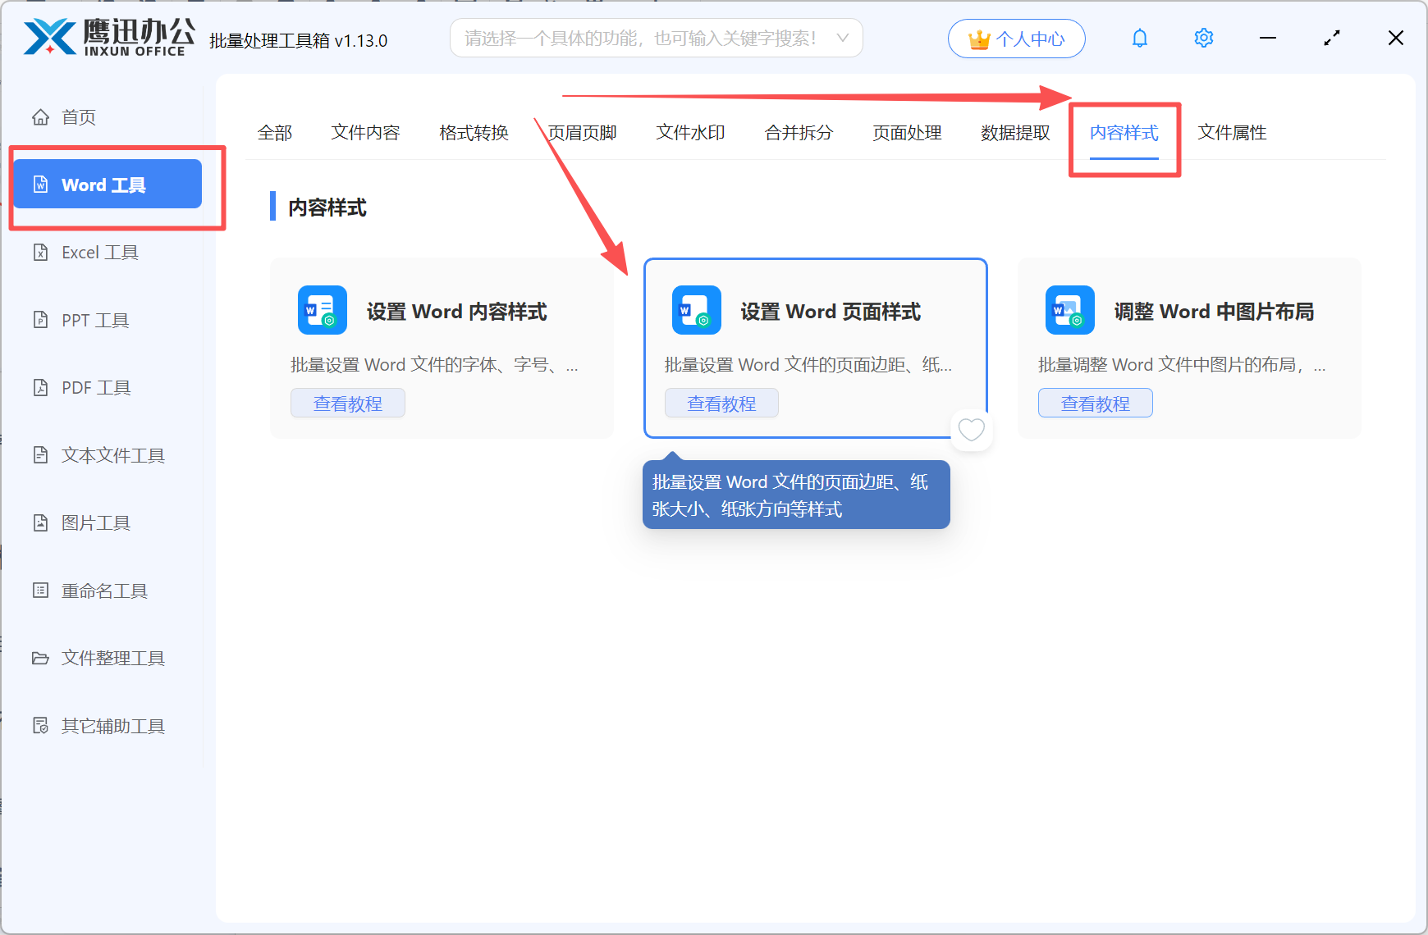Screen dimensions: 1428x935
Task: Select 重命名工具 in the sidebar
Action: tap(103, 590)
